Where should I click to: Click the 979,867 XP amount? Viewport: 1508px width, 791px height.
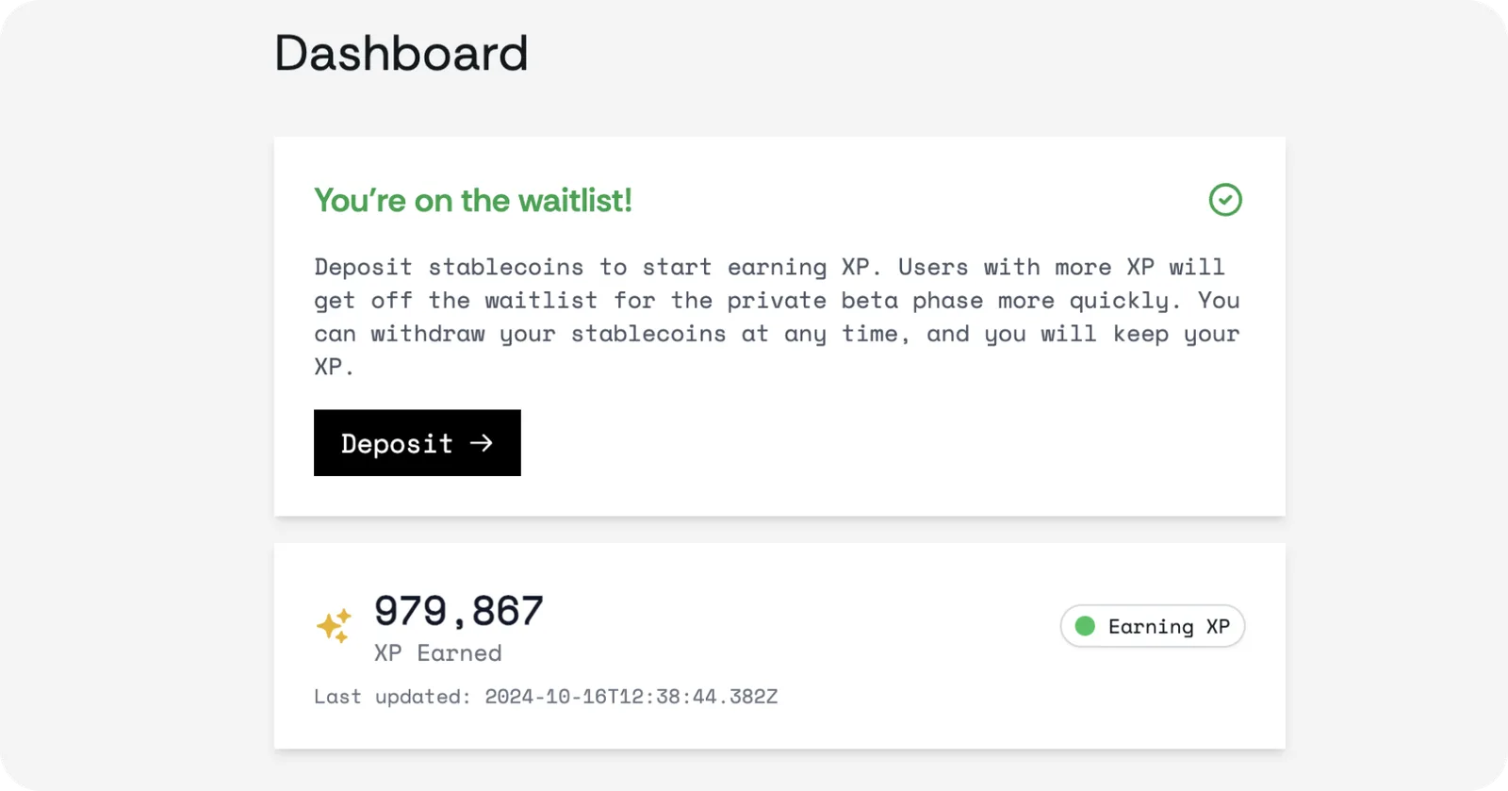pos(459,611)
